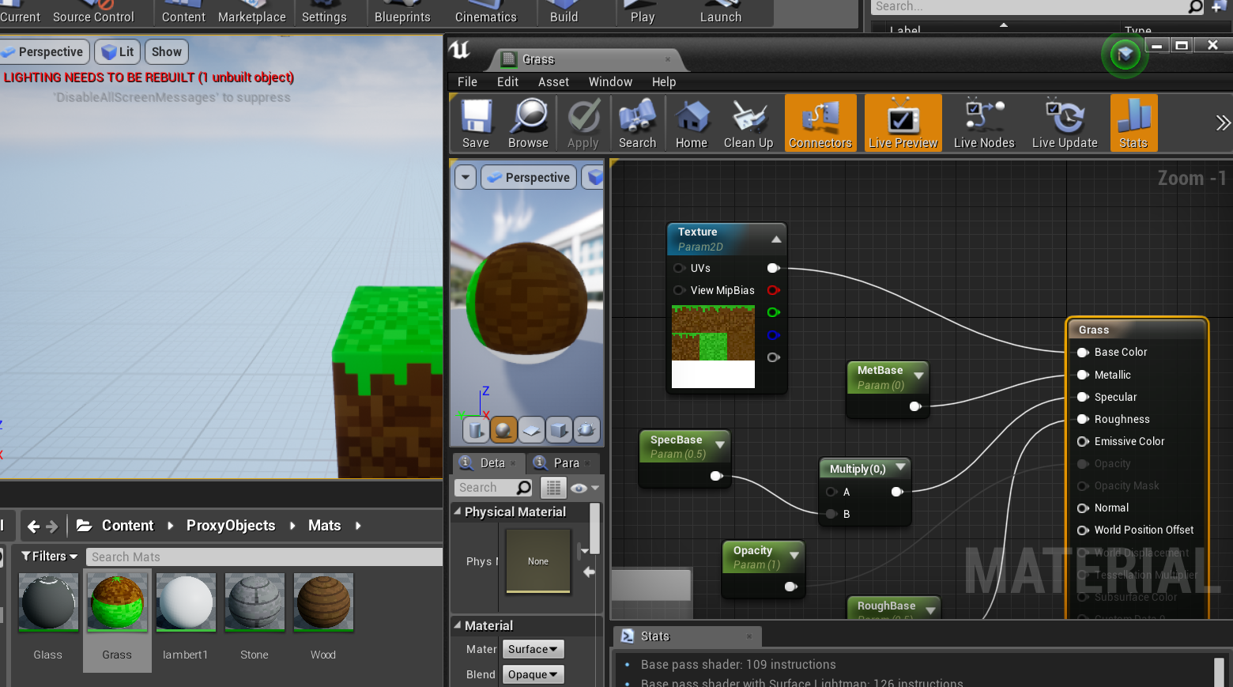Open the Edit menu
The image size is (1233, 687).
[x=507, y=81]
